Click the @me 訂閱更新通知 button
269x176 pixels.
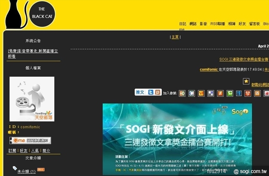coord(30,141)
